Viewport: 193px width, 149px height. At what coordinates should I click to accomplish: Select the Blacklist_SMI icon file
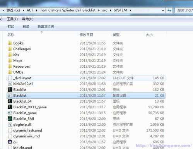[x=10, y=119]
